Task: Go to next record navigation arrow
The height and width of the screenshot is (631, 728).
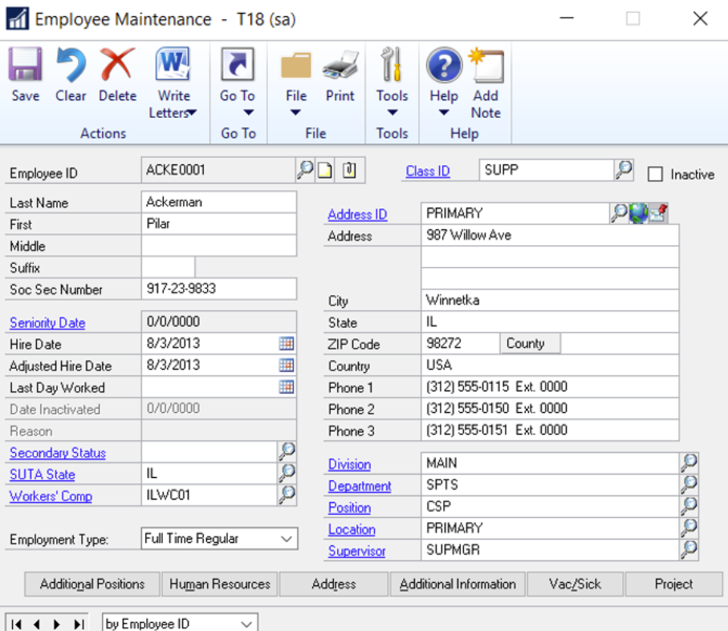Action: click(57, 624)
